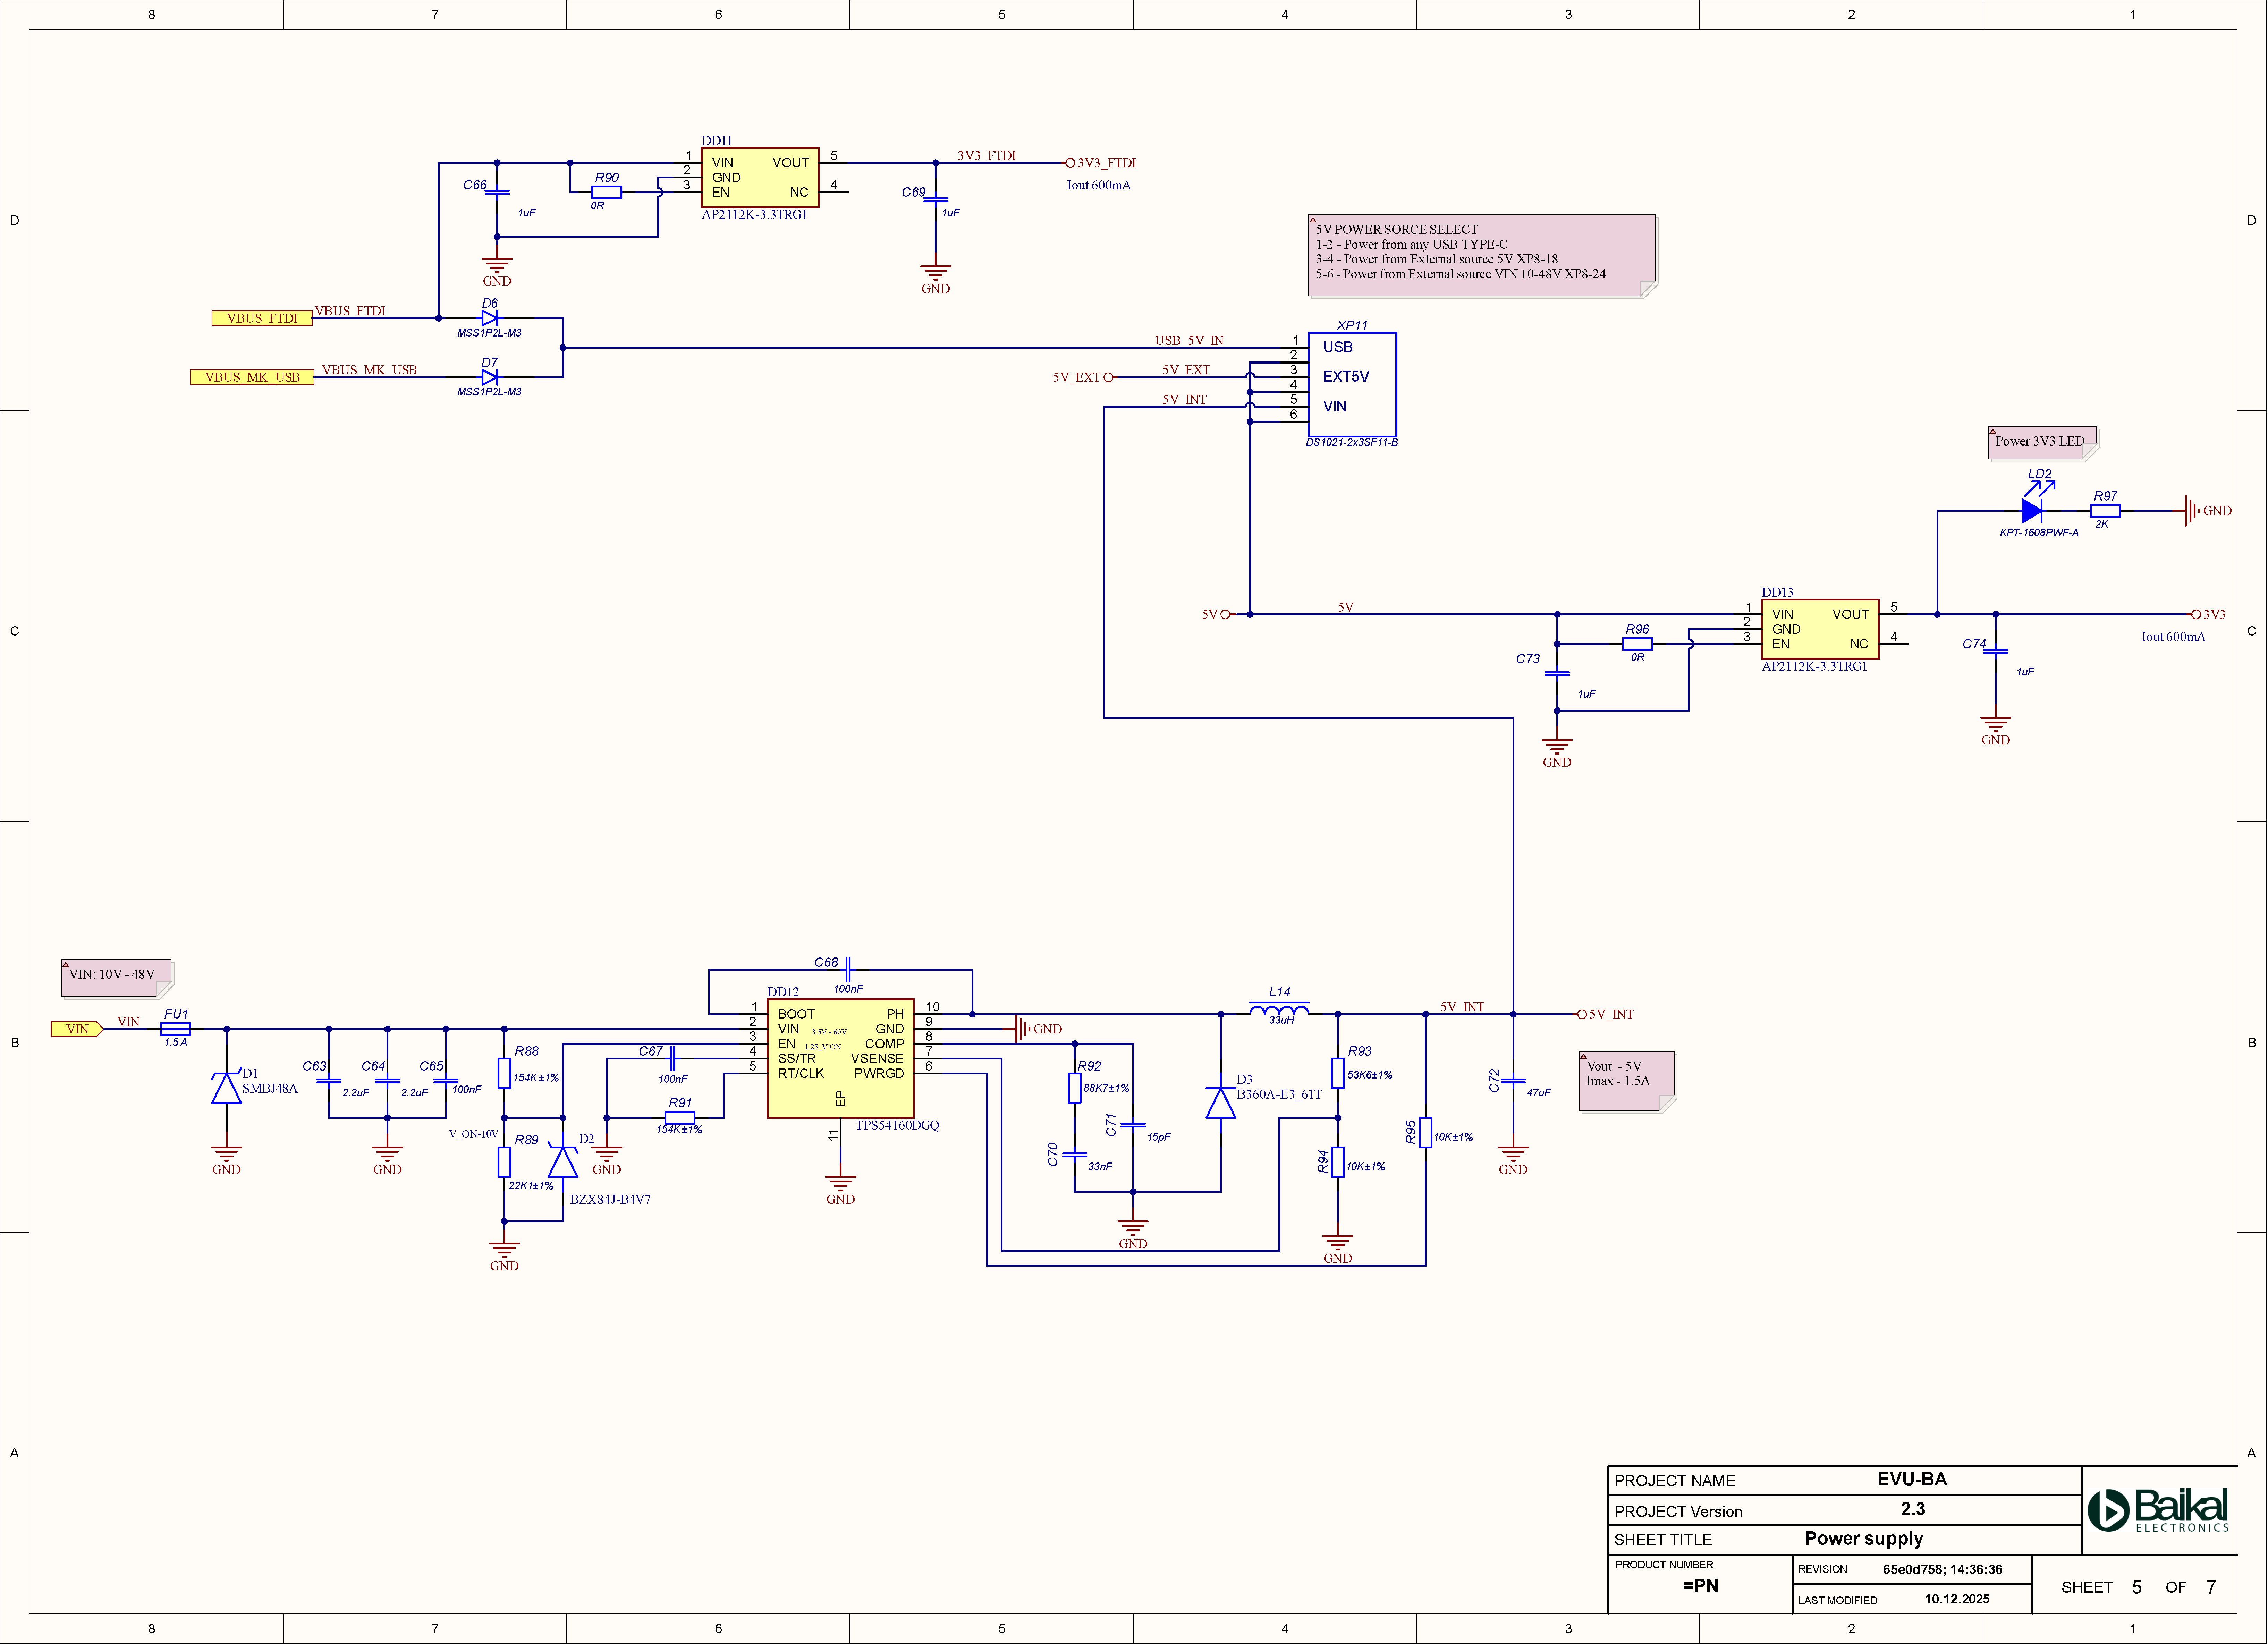2268x1644 pixels.
Task: Click the B360A-E3_61T part label
Action: click(x=1279, y=1094)
